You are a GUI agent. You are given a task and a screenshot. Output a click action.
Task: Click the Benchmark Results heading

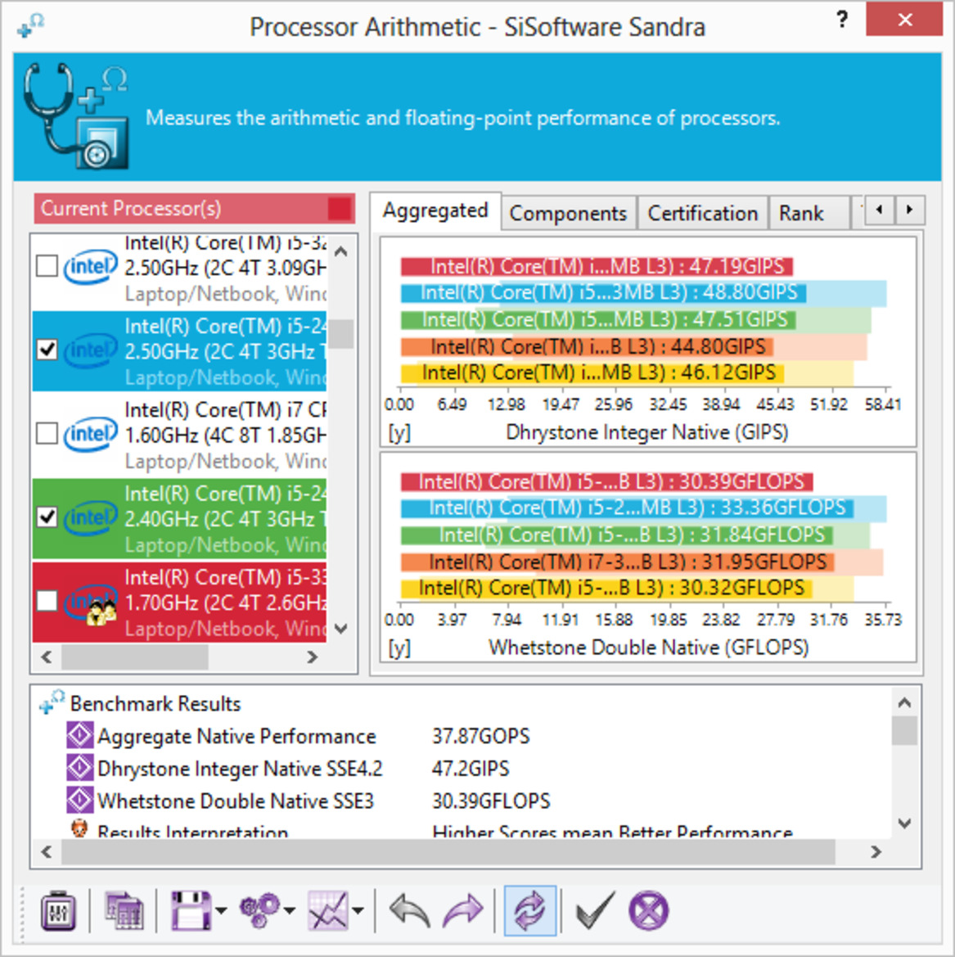[155, 704]
